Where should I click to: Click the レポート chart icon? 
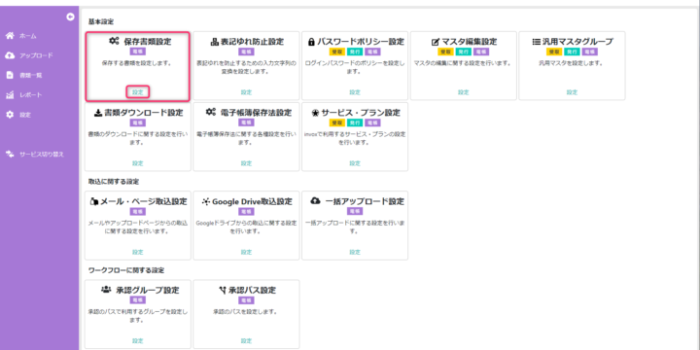pyautogui.click(x=10, y=94)
